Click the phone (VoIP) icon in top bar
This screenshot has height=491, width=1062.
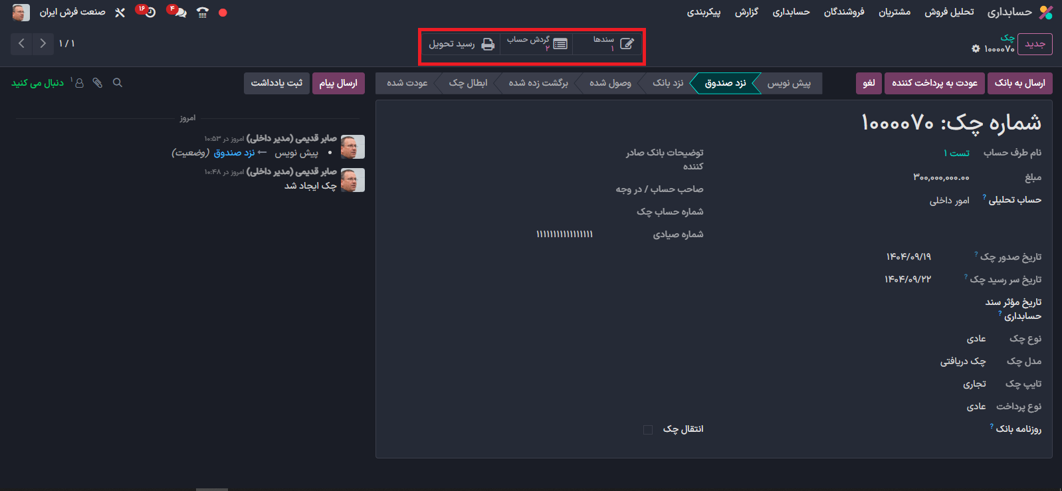click(203, 13)
